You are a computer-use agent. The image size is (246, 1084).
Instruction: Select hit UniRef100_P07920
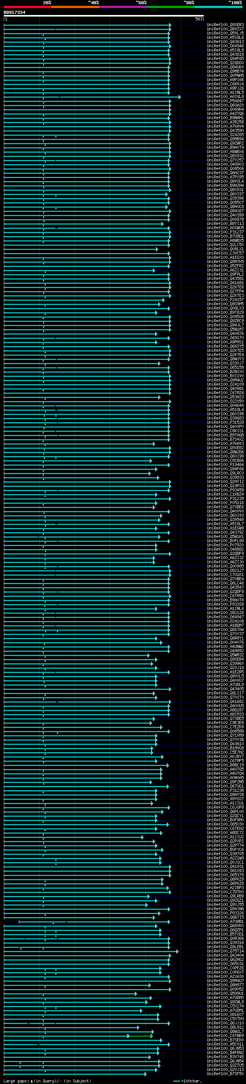pyautogui.click(x=225, y=545)
